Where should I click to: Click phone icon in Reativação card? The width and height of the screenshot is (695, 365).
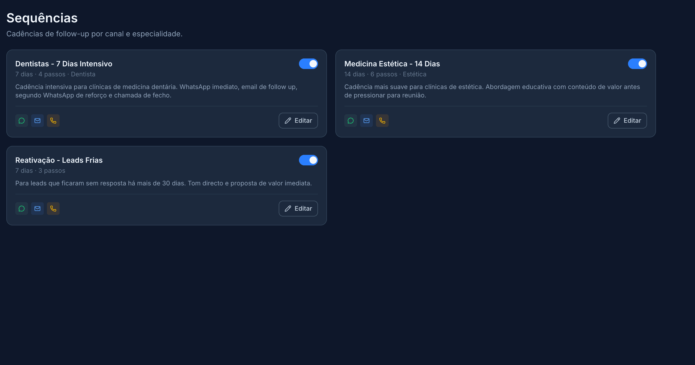click(x=53, y=209)
